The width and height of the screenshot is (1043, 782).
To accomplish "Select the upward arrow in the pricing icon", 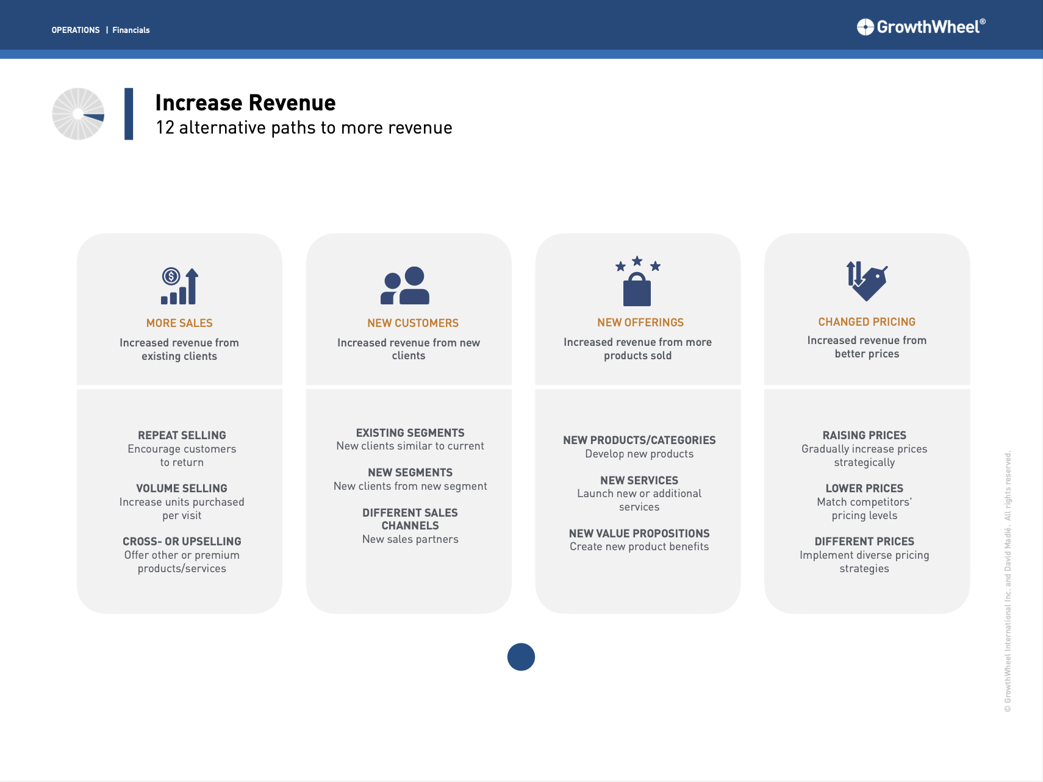I will click(x=851, y=273).
